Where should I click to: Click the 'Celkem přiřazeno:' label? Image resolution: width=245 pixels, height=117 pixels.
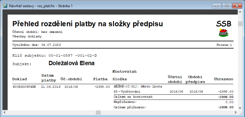130,107
